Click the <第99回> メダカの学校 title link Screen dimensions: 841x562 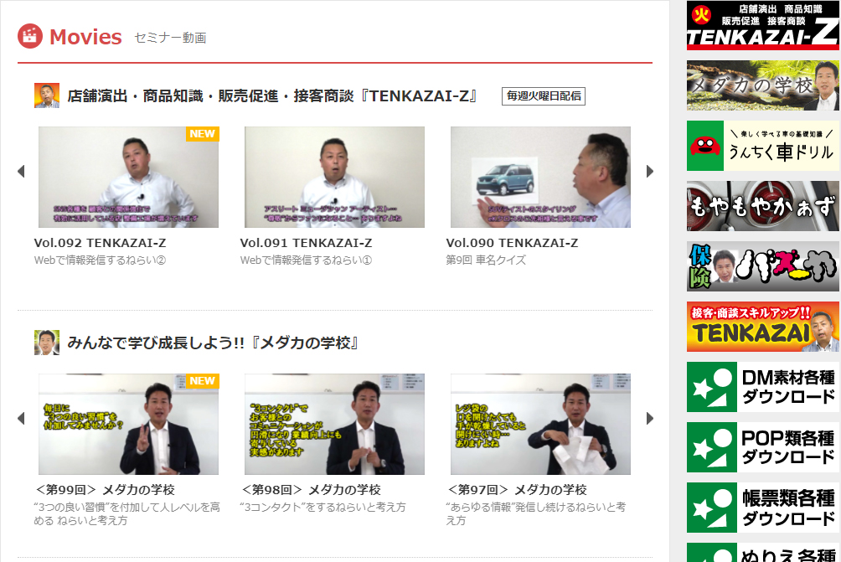click(105, 490)
